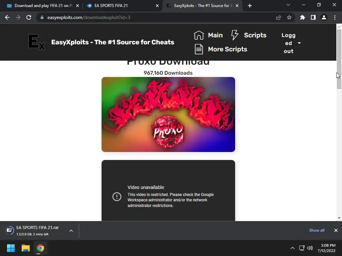342x256 pixels.
Task: Bookmark this page with the star icon
Action: 289,17
